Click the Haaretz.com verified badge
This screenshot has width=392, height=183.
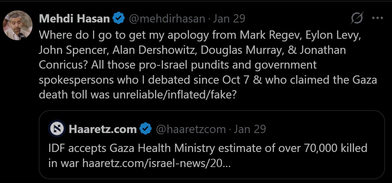tap(146, 129)
